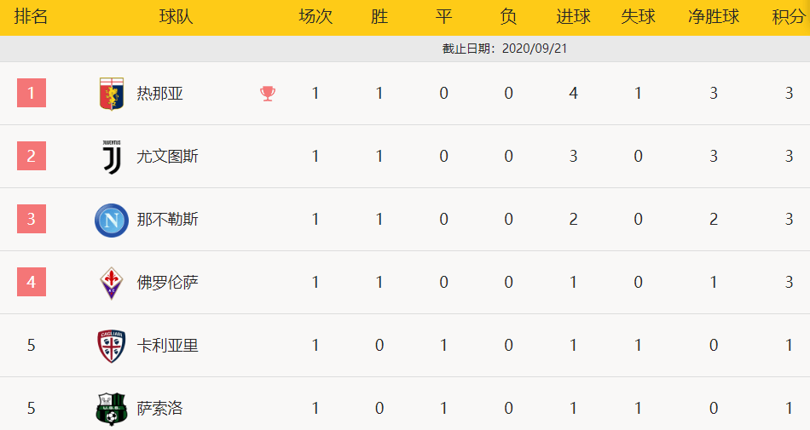The image size is (810, 430).
Task: Open team name 卡利亚里
Action: tap(167, 345)
